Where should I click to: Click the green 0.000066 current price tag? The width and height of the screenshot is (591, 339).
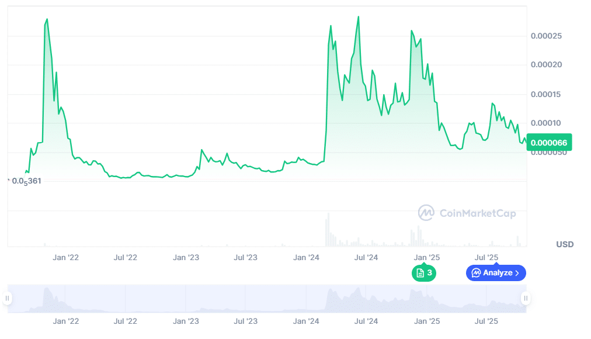(549, 142)
